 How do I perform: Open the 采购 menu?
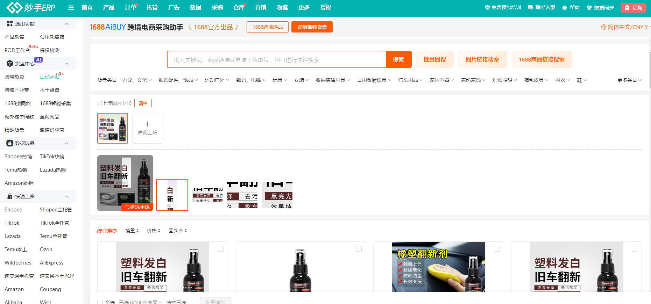coord(217,7)
